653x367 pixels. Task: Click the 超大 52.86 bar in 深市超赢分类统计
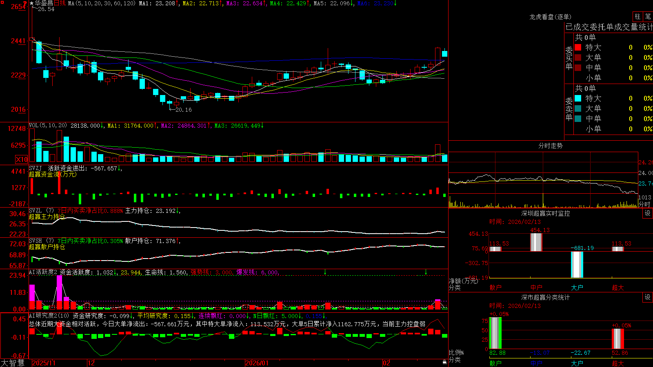(618, 338)
